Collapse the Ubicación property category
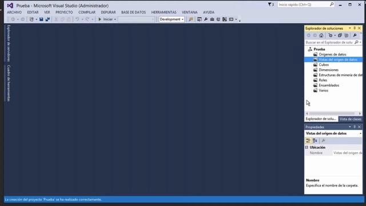The height and width of the screenshot is (206, 366). [x=307, y=148]
